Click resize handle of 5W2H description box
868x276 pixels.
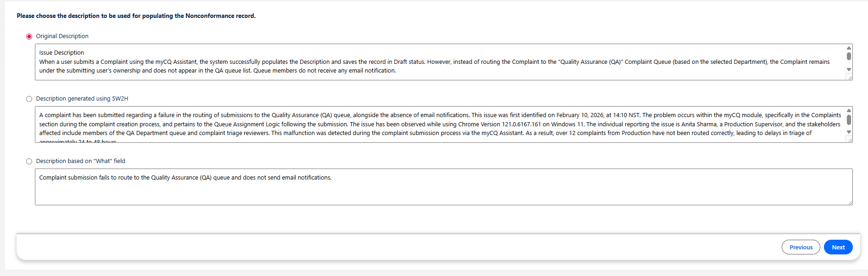click(x=850, y=140)
